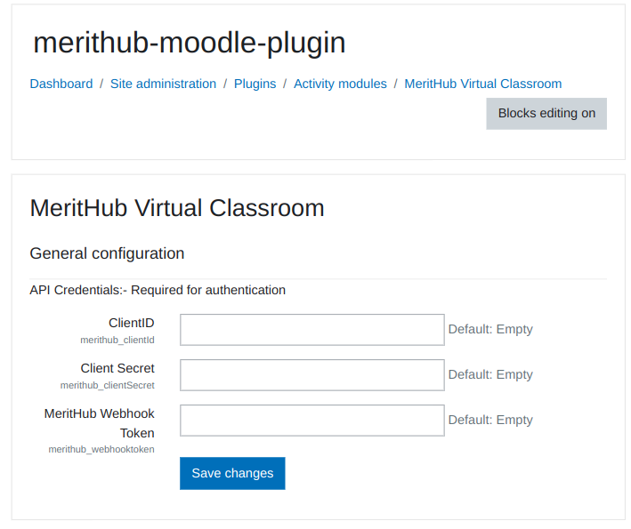Screen dimensions: 631x529
Task: Click the ClientID field label
Action: (x=131, y=323)
